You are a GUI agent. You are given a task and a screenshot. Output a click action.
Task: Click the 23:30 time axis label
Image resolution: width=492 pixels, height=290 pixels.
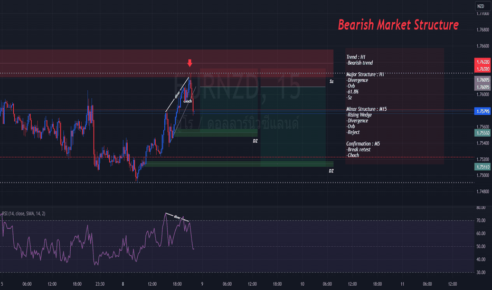tap(100, 284)
